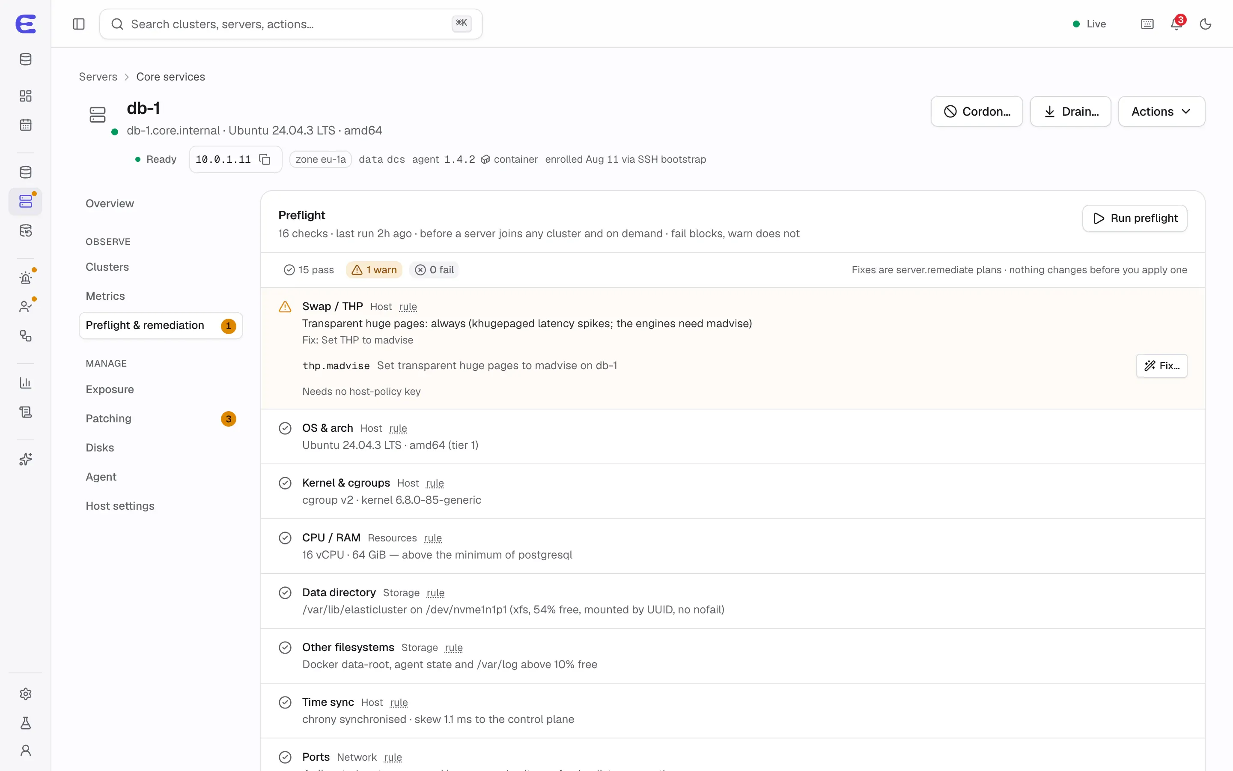The image size is (1233, 771).
Task: Click the Drain… button
Action: [x=1070, y=112]
